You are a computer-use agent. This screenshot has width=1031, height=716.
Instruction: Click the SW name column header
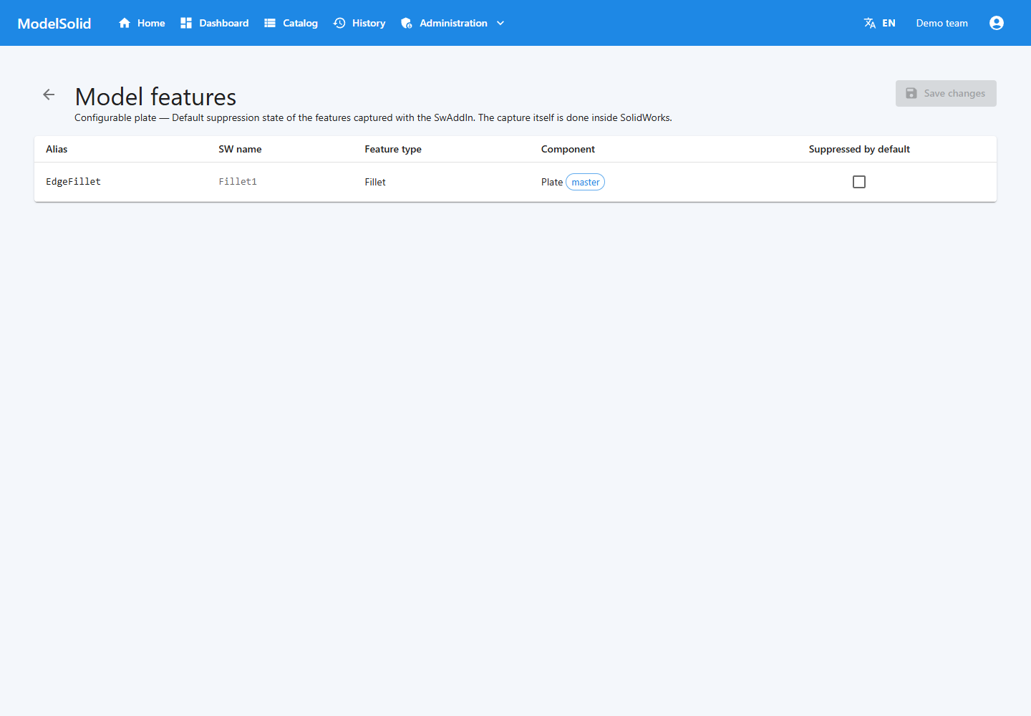tap(240, 149)
